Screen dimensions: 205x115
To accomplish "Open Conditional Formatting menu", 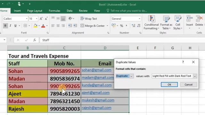I will pos(152,23).
